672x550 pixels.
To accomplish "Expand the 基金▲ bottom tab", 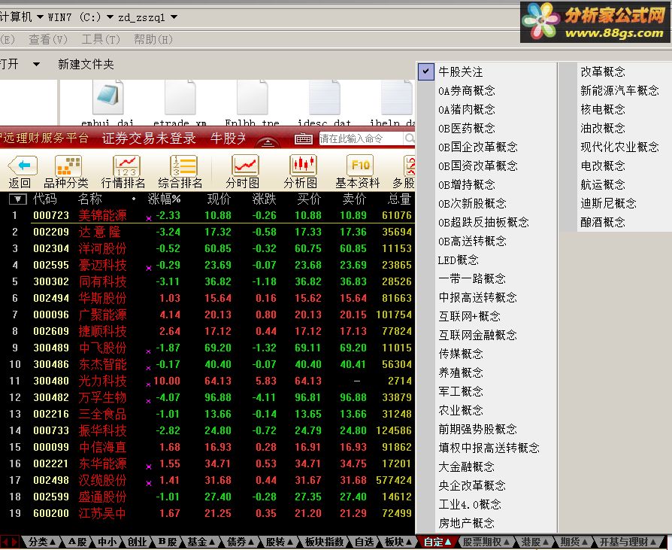I will [201, 542].
